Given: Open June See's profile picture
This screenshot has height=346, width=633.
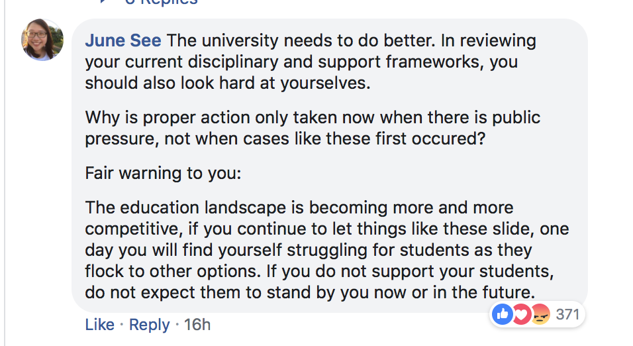Looking at the screenshot, I should pos(43,40).
